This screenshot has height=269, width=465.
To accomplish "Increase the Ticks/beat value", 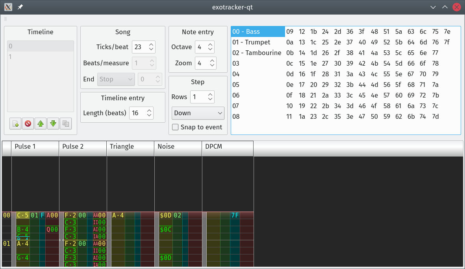I will 151,45.
